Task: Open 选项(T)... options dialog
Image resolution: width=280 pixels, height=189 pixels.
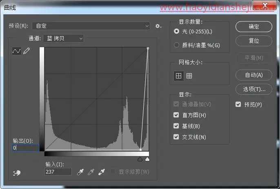Action: 254,89
